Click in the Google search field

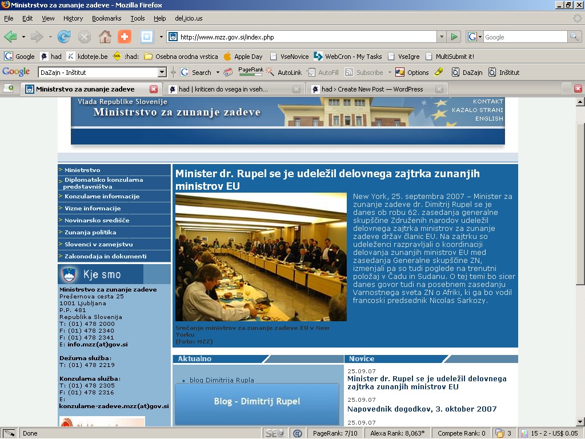coord(525,37)
